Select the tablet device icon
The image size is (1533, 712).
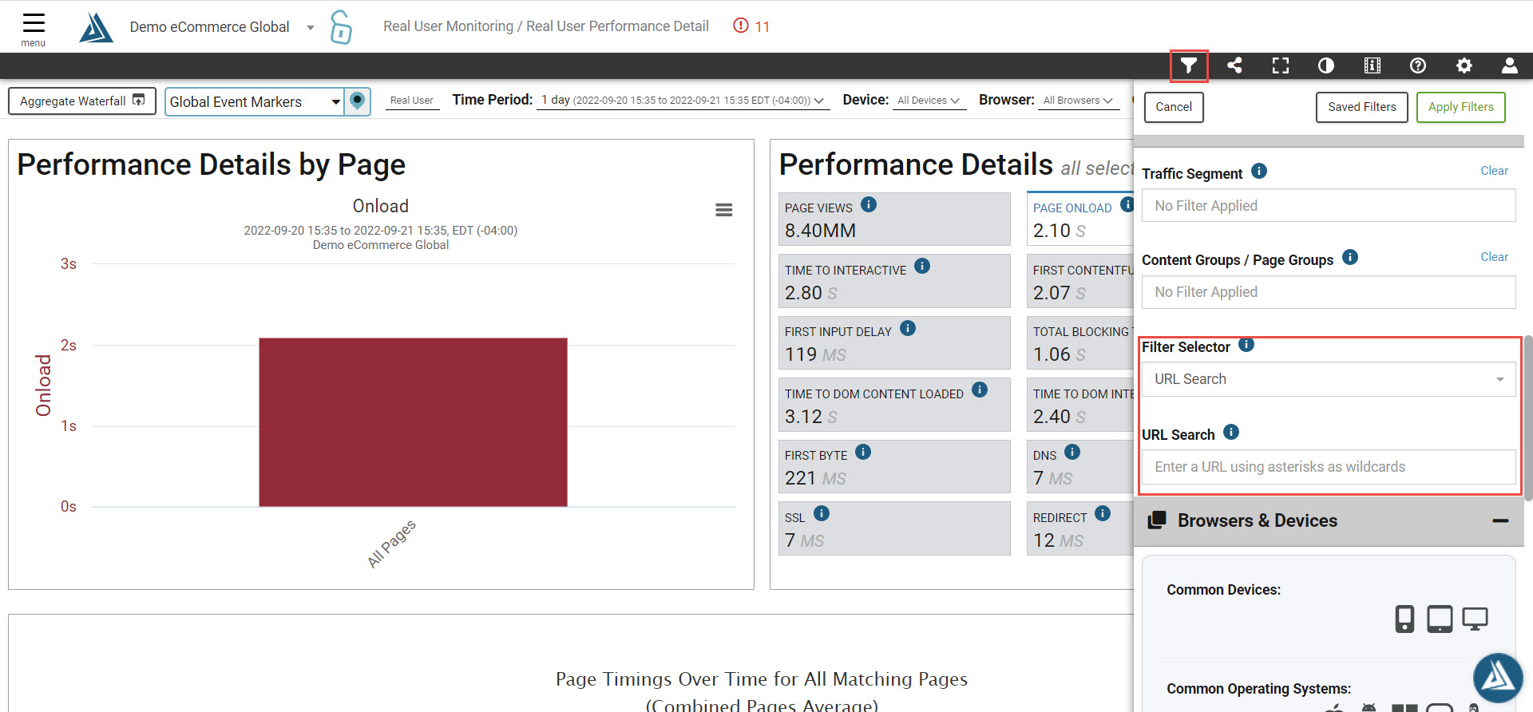(x=1440, y=619)
